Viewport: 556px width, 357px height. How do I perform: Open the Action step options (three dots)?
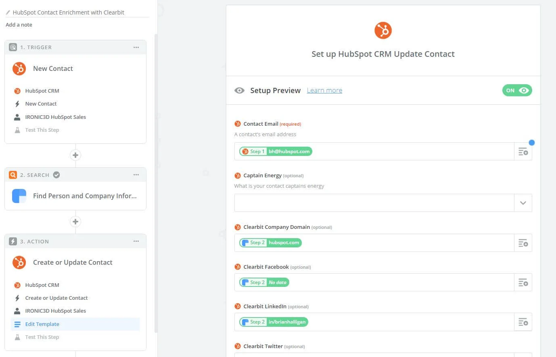point(136,241)
